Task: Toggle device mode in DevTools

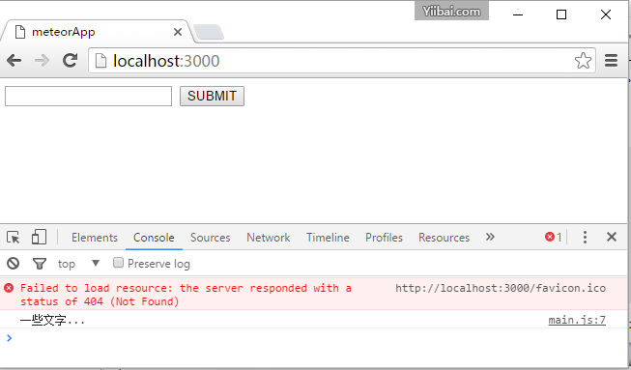Action: (39, 237)
